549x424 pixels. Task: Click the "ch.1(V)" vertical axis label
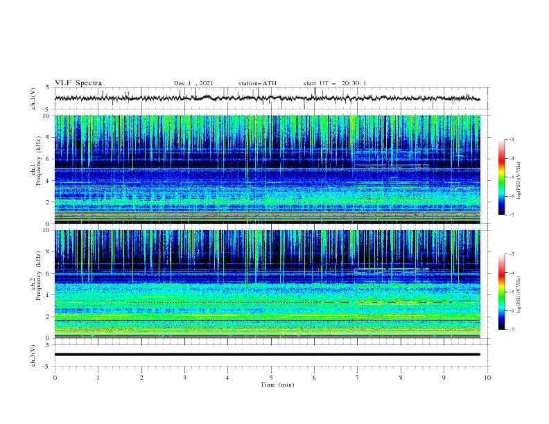(33, 98)
